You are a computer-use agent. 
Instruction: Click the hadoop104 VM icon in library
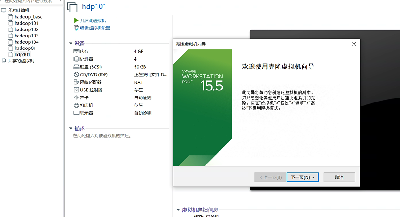tap(10, 42)
